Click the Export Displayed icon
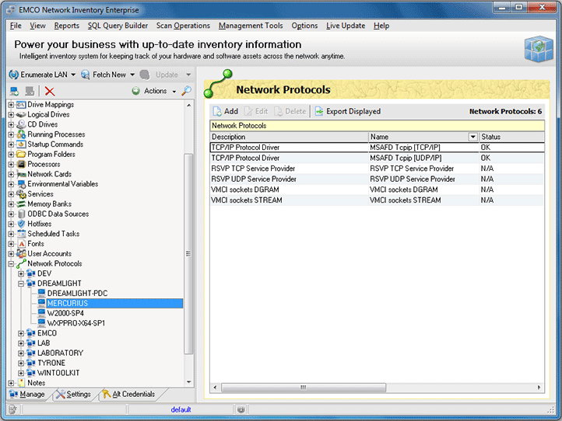The height and width of the screenshot is (421, 562). click(319, 111)
